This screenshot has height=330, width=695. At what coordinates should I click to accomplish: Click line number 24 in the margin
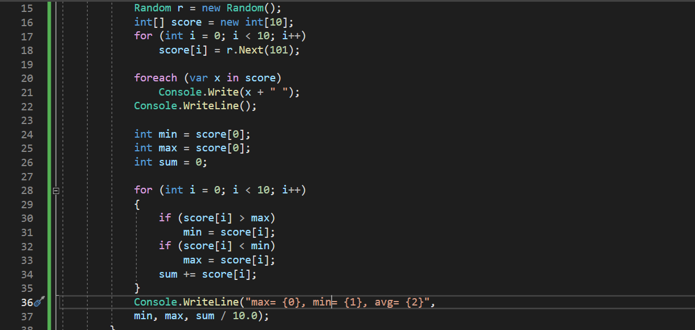(27, 134)
